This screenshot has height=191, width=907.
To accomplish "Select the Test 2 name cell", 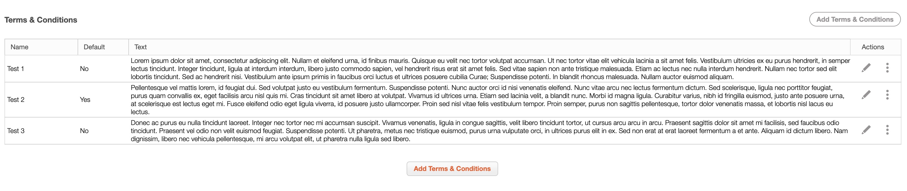I will (16, 100).
